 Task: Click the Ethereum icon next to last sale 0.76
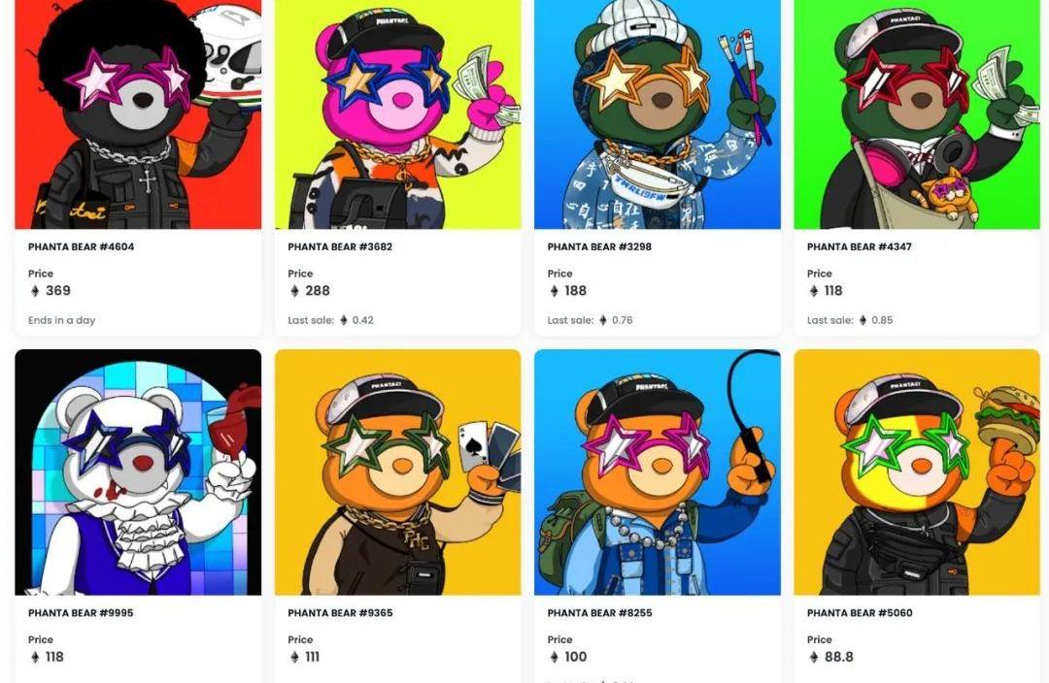pyautogui.click(x=603, y=320)
